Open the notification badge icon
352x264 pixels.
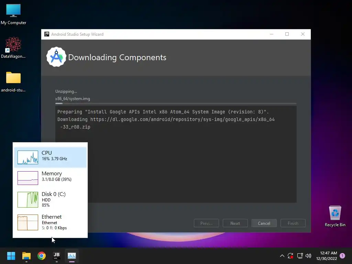[342, 256]
